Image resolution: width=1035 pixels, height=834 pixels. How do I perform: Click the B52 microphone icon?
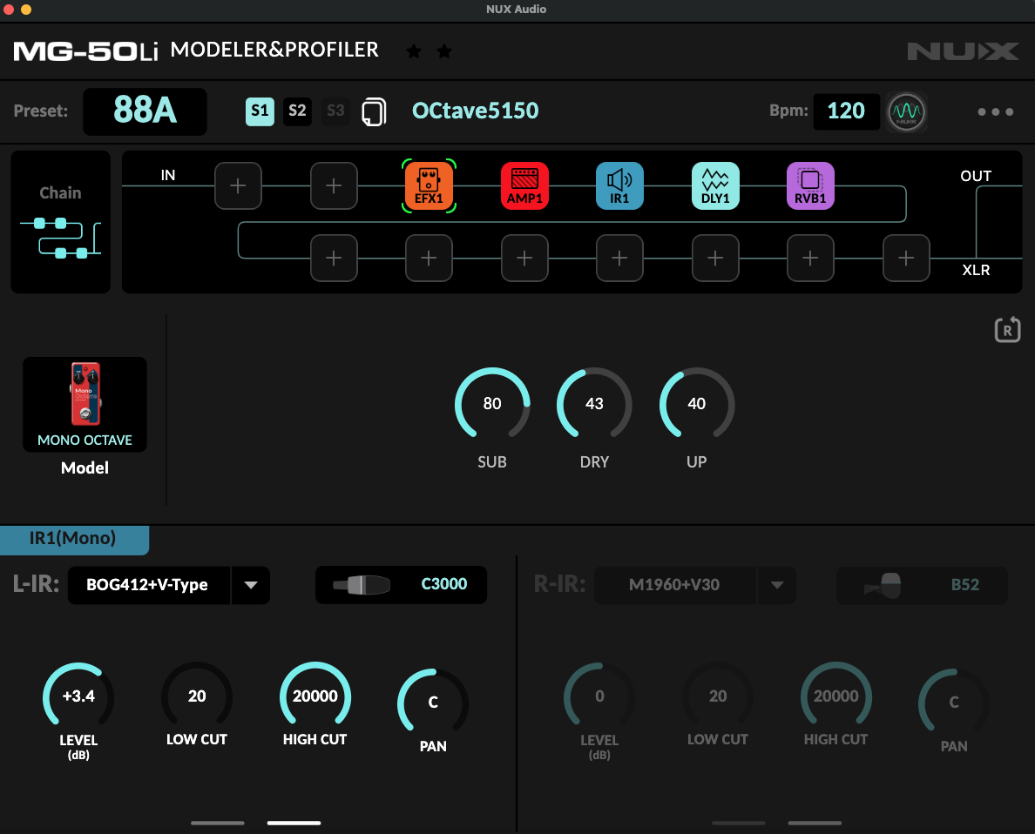(x=883, y=585)
